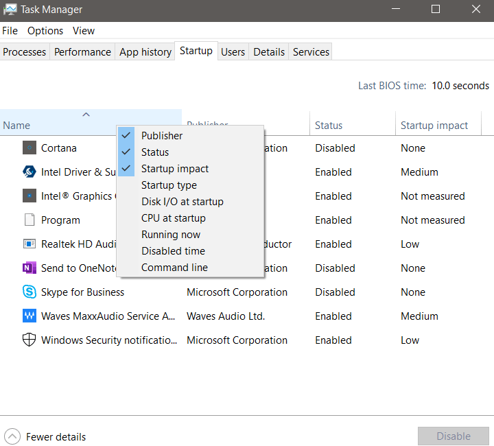Select the Skype for Business entry

82,292
